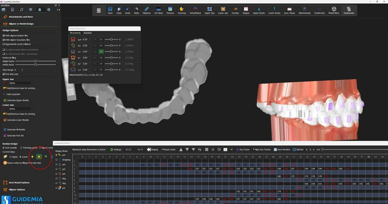Click the Height factor slider
388x204 pixels.
(x=36, y=61)
